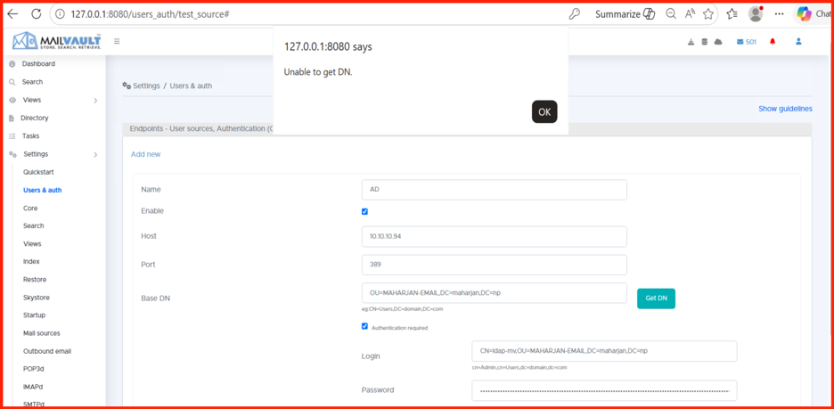Screen dimensions: 834x409
Task: Click the Add new link
Action: coord(146,154)
